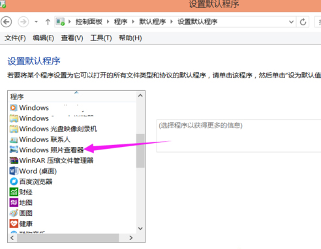Click the horizontal scrollbar thumb of program list
Image resolution: width=321 pixels, height=249 pixels.
click(x=68, y=238)
